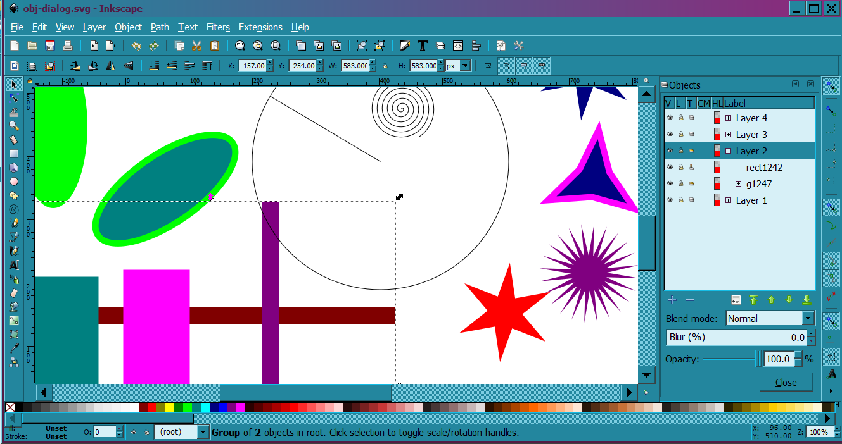Toggle visibility of rect1242

point(669,167)
